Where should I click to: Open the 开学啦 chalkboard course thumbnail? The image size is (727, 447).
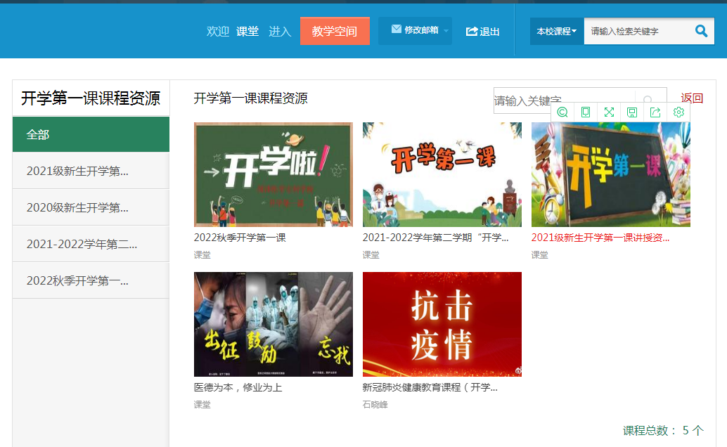point(273,174)
